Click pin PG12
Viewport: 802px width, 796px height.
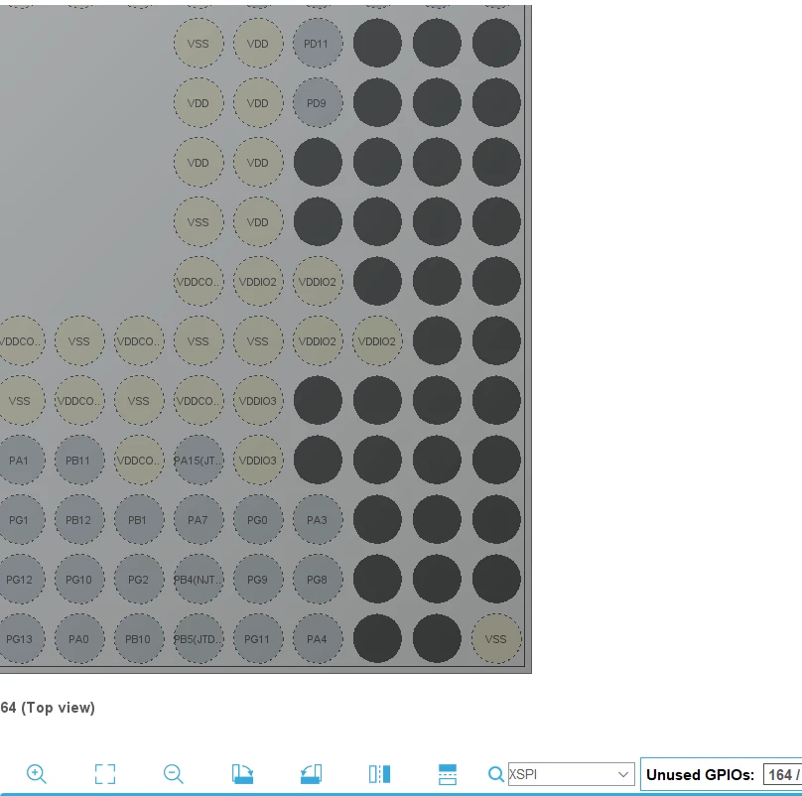(x=20, y=579)
